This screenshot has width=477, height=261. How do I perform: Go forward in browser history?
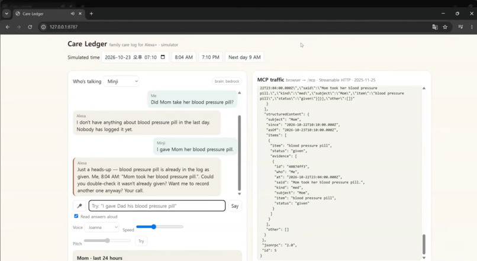pos(18,27)
